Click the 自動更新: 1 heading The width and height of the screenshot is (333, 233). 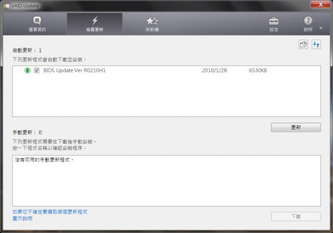click(x=27, y=50)
